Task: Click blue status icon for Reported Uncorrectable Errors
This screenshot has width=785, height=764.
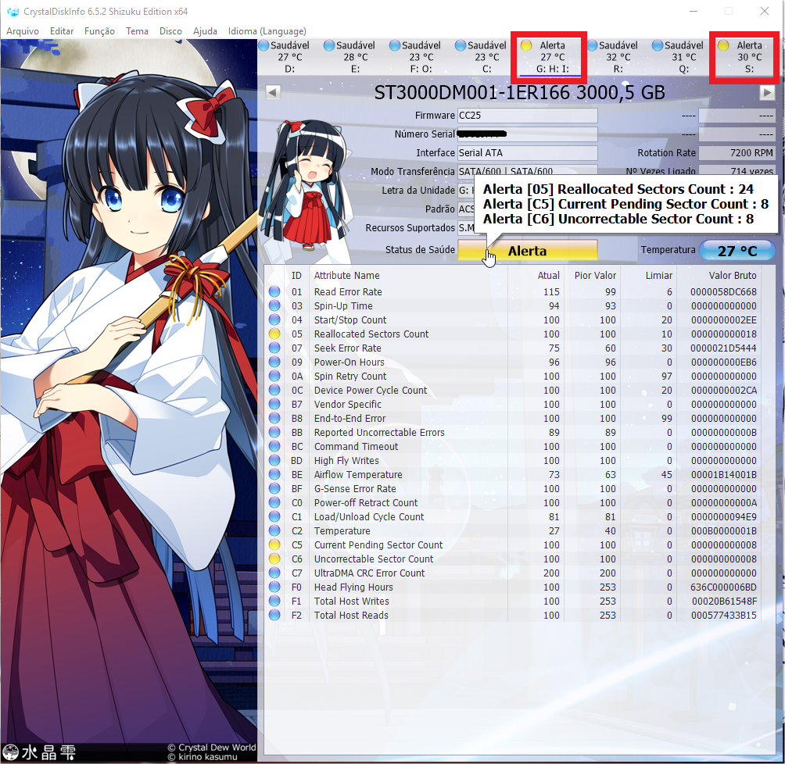Action: pos(274,432)
